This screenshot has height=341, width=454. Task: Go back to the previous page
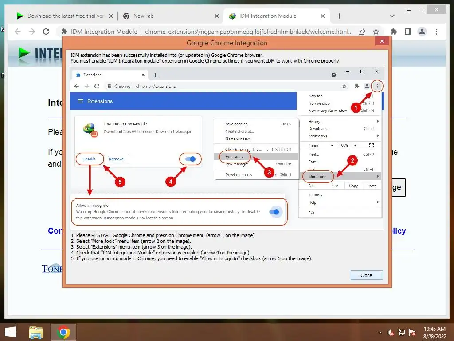pyautogui.click(x=18, y=32)
